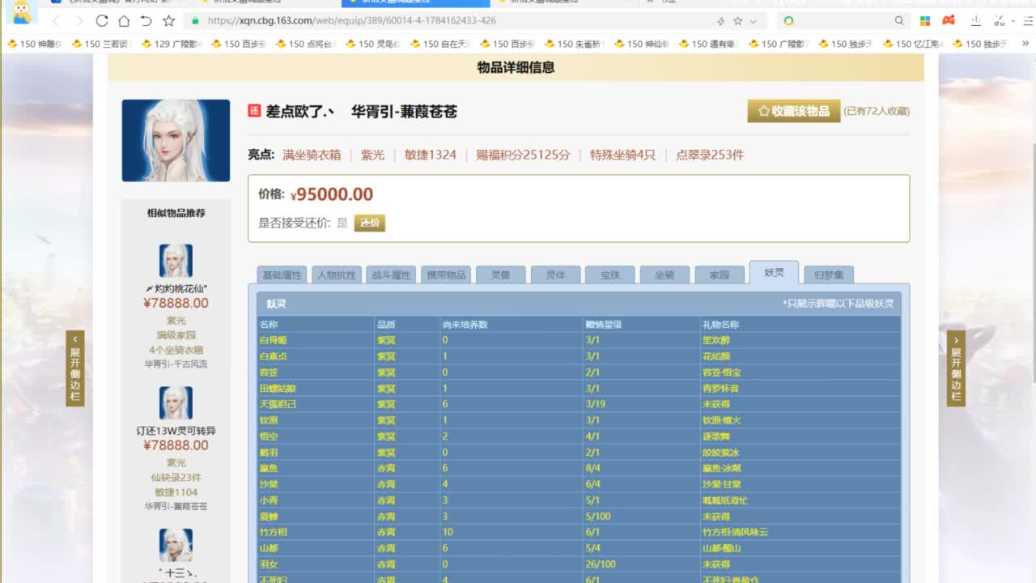Open similar item '订还13W灵可转异' avatar
The image size is (1036, 583).
(176, 403)
